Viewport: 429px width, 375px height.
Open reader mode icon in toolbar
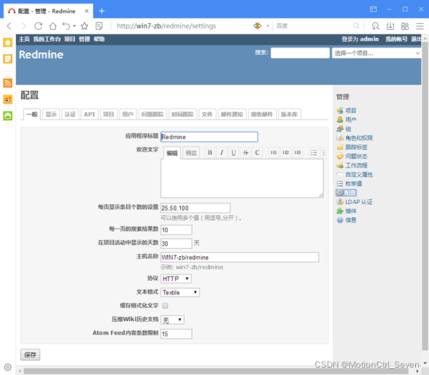tap(99, 26)
